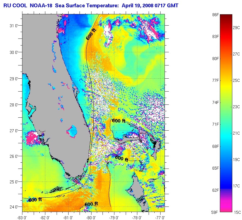Click the '59F' colorbar label
This screenshot has height=220, width=242.
coord(215,212)
